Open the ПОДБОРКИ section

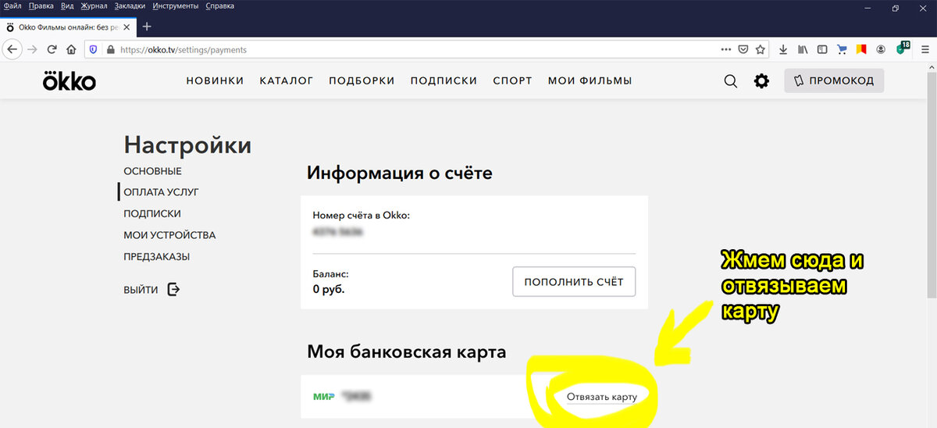(362, 80)
